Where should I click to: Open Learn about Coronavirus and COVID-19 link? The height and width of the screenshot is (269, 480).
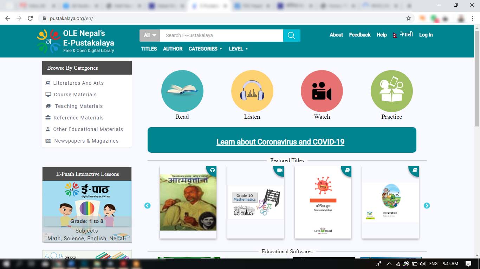coord(280,142)
